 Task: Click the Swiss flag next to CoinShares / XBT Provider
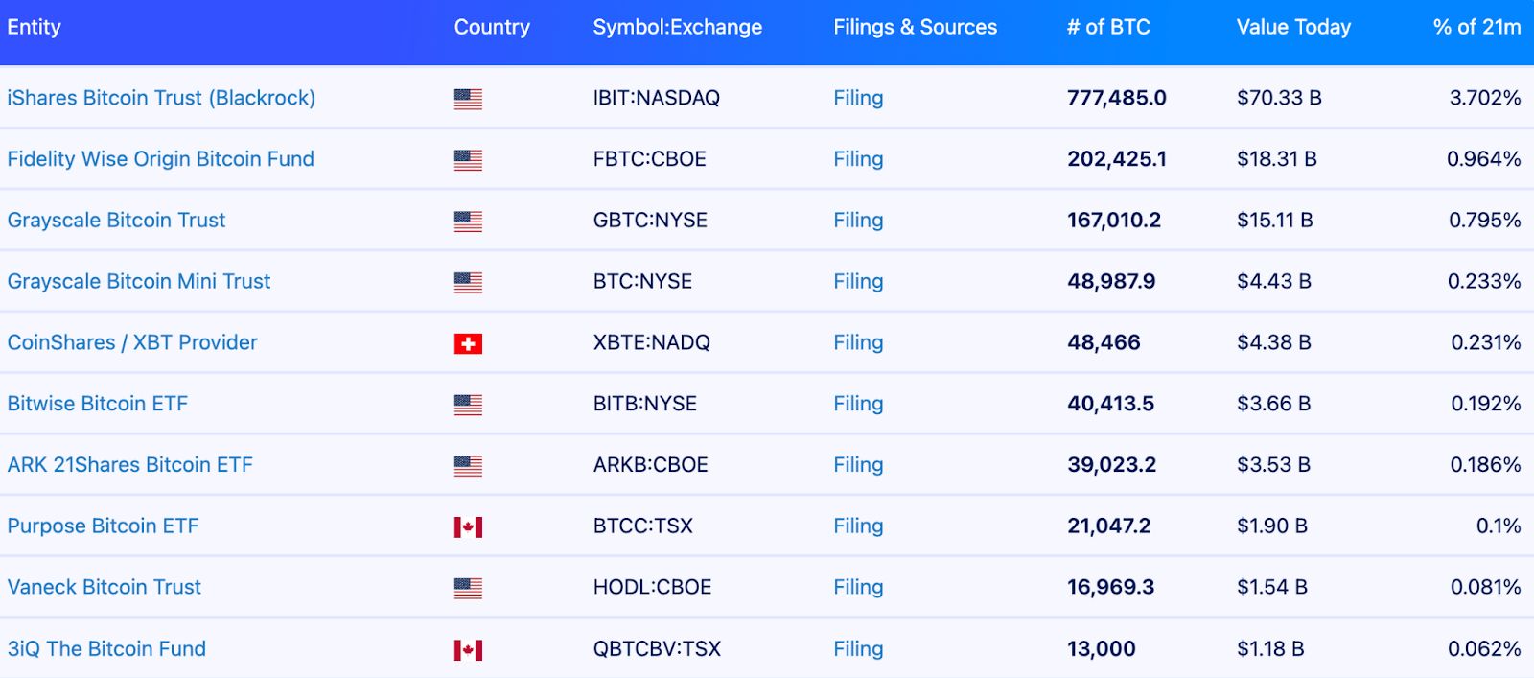click(x=468, y=342)
